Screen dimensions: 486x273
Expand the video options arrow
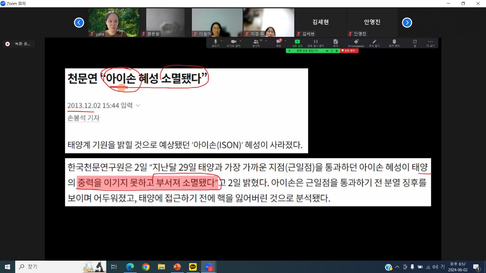point(240,41)
